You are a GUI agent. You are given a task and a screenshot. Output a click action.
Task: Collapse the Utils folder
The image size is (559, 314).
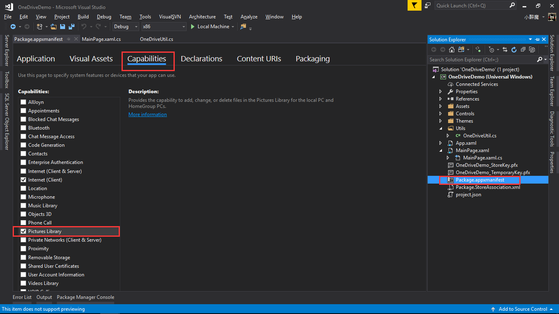[x=441, y=128]
